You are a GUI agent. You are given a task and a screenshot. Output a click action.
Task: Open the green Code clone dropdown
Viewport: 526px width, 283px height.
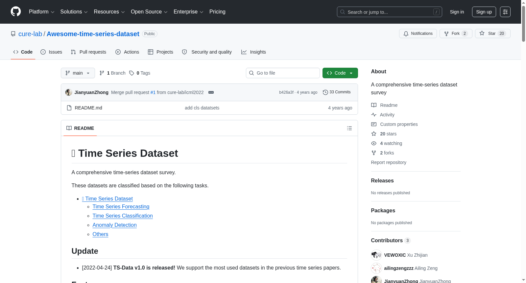[x=340, y=73]
